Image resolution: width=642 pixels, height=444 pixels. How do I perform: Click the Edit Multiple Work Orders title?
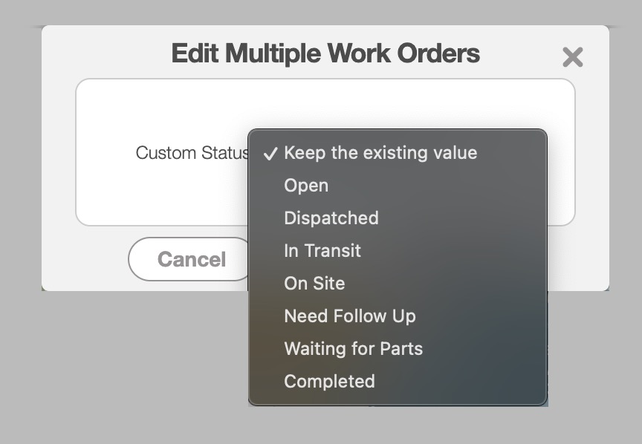click(325, 53)
